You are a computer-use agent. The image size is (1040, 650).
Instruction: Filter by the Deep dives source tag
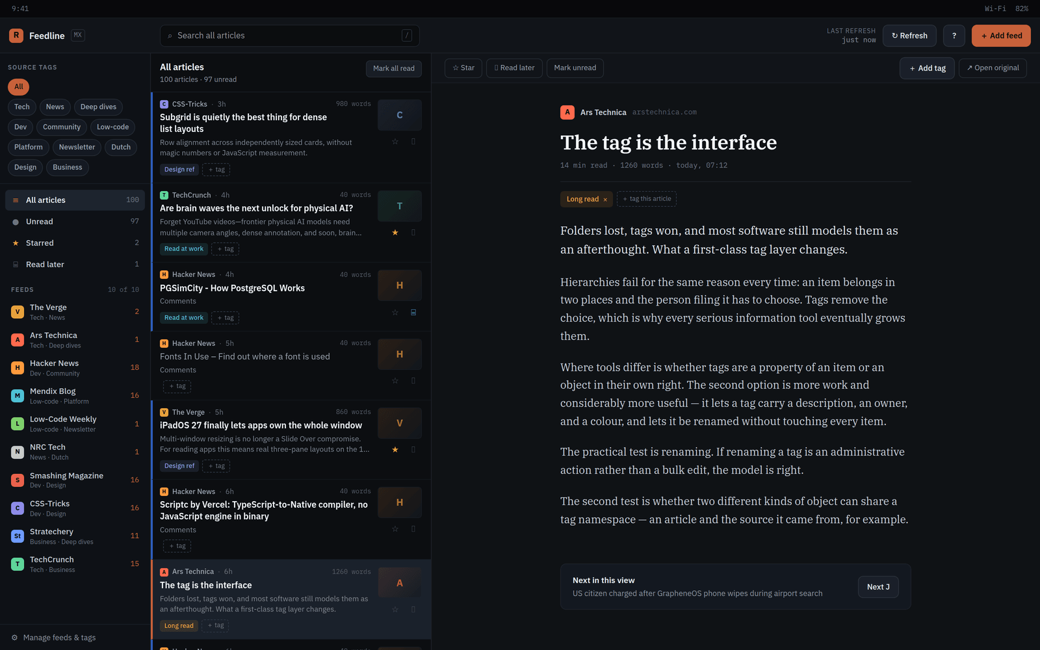click(98, 107)
